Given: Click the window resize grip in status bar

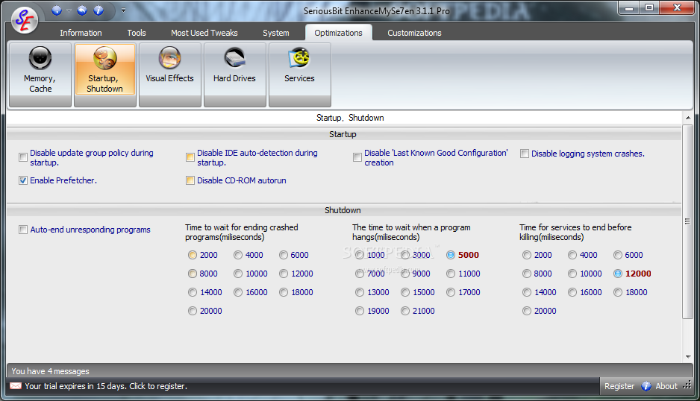Looking at the screenshot, I should [x=687, y=385].
